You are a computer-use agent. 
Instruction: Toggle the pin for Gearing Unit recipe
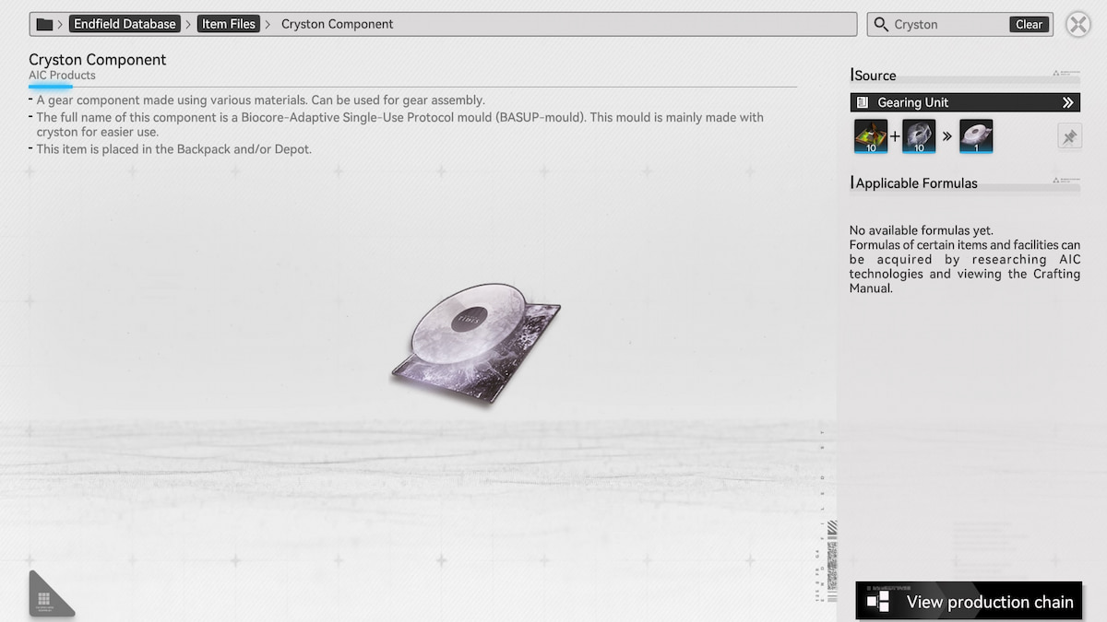click(x=1069, y=137)
